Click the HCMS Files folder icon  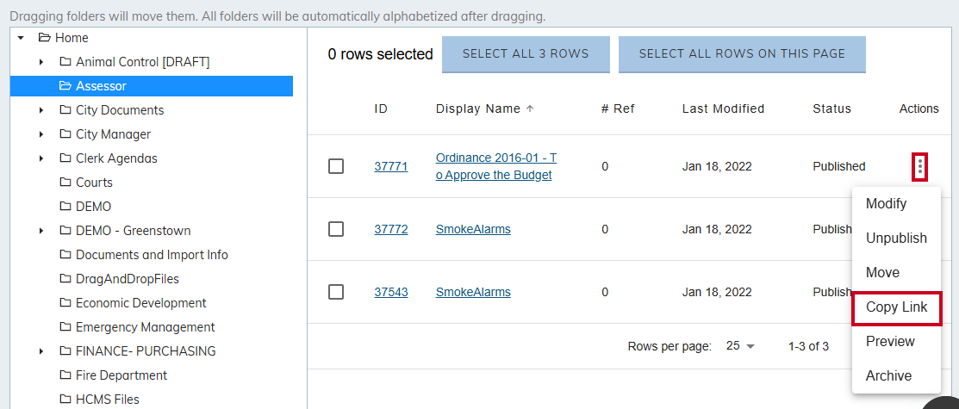[65, 400]
